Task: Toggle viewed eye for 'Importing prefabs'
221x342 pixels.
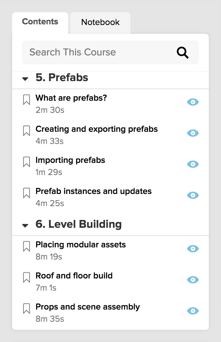Action: tap(193, 164)
